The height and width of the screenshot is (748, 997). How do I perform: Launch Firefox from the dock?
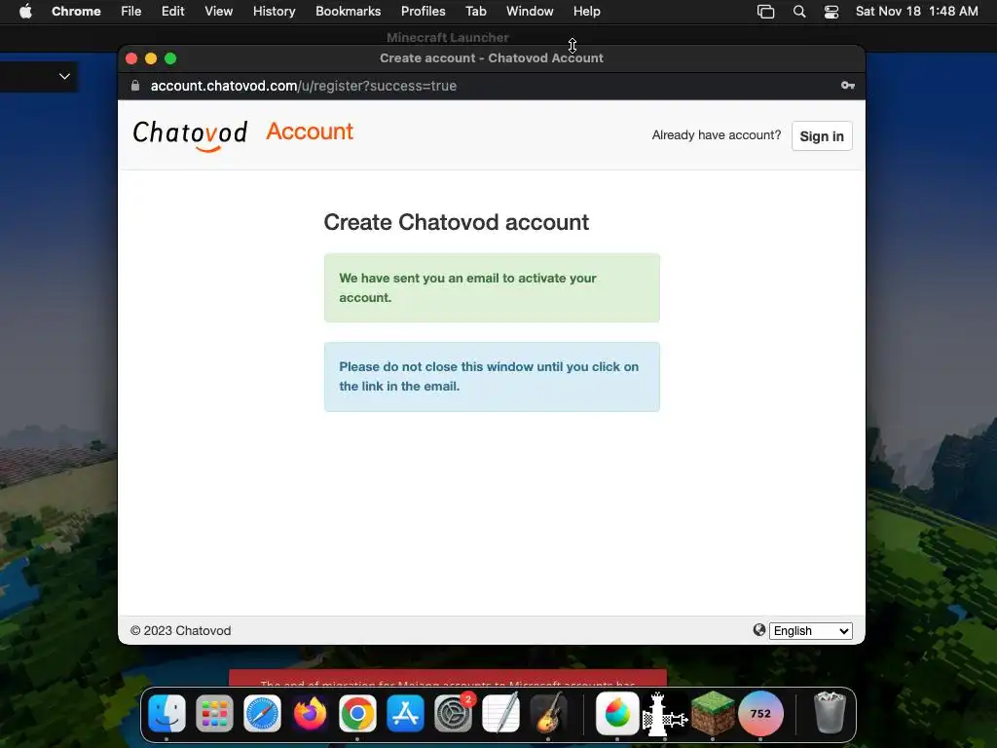tap(310, 713)
